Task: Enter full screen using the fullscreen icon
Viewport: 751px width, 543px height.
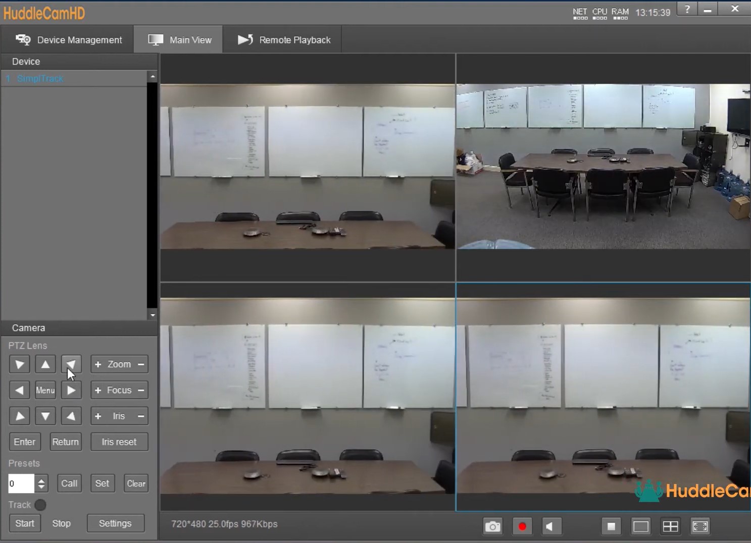Action: (x=700, y=526)
